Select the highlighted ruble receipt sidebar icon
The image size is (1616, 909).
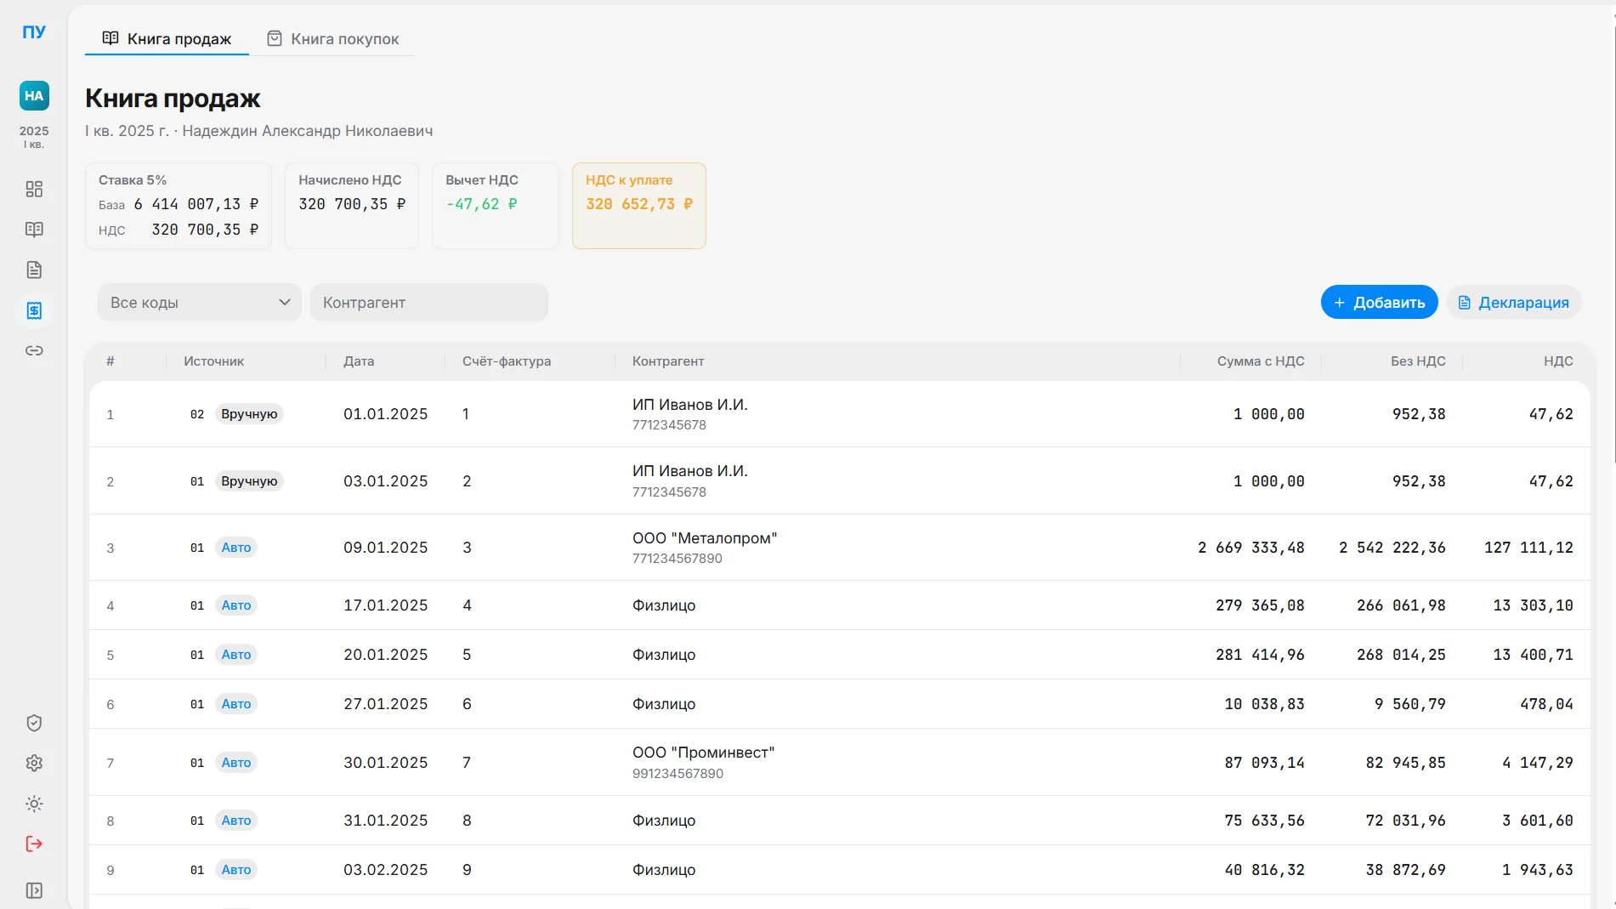(x=34, y=310)
